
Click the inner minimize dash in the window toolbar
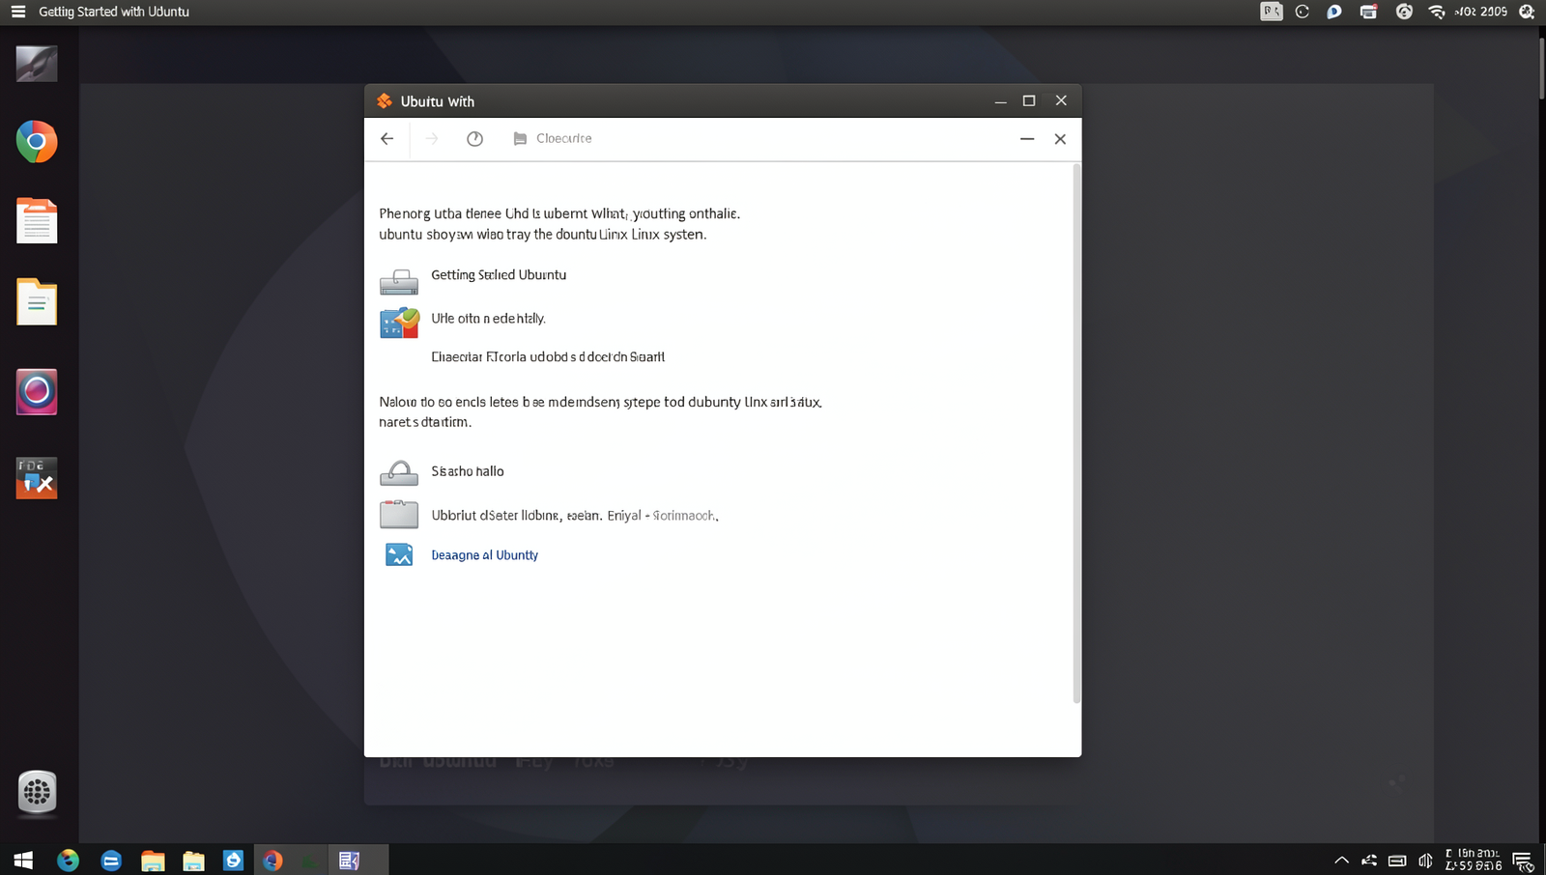point(1027,139)
